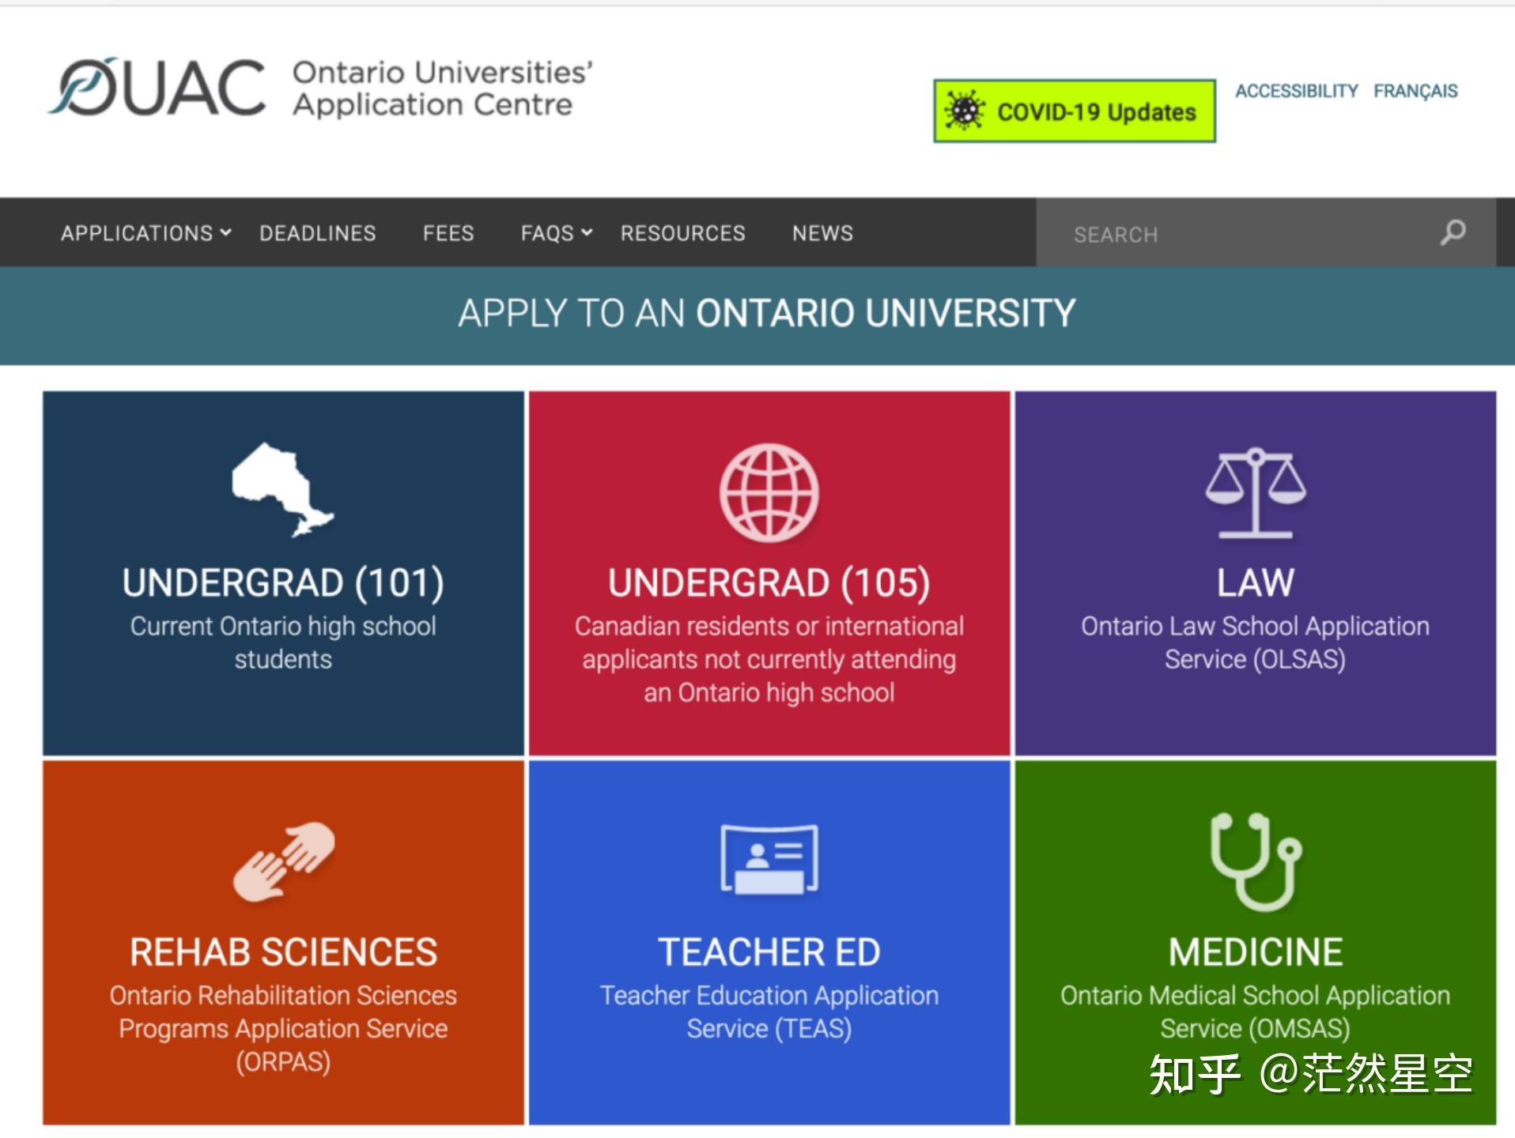Screen dimensions: 1515x1138
Task: Open the FEES navigation item
Action: (448, 232)
